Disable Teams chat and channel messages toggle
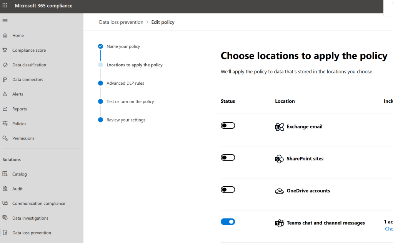This screenshot has height=243, width=393. 228,222
